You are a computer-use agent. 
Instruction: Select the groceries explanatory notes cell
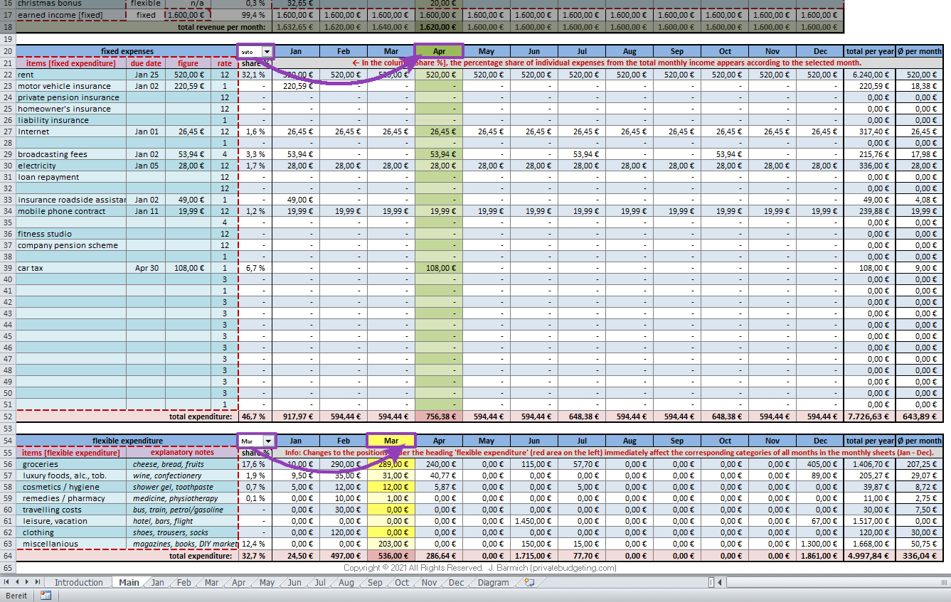[x=184, y=464]
